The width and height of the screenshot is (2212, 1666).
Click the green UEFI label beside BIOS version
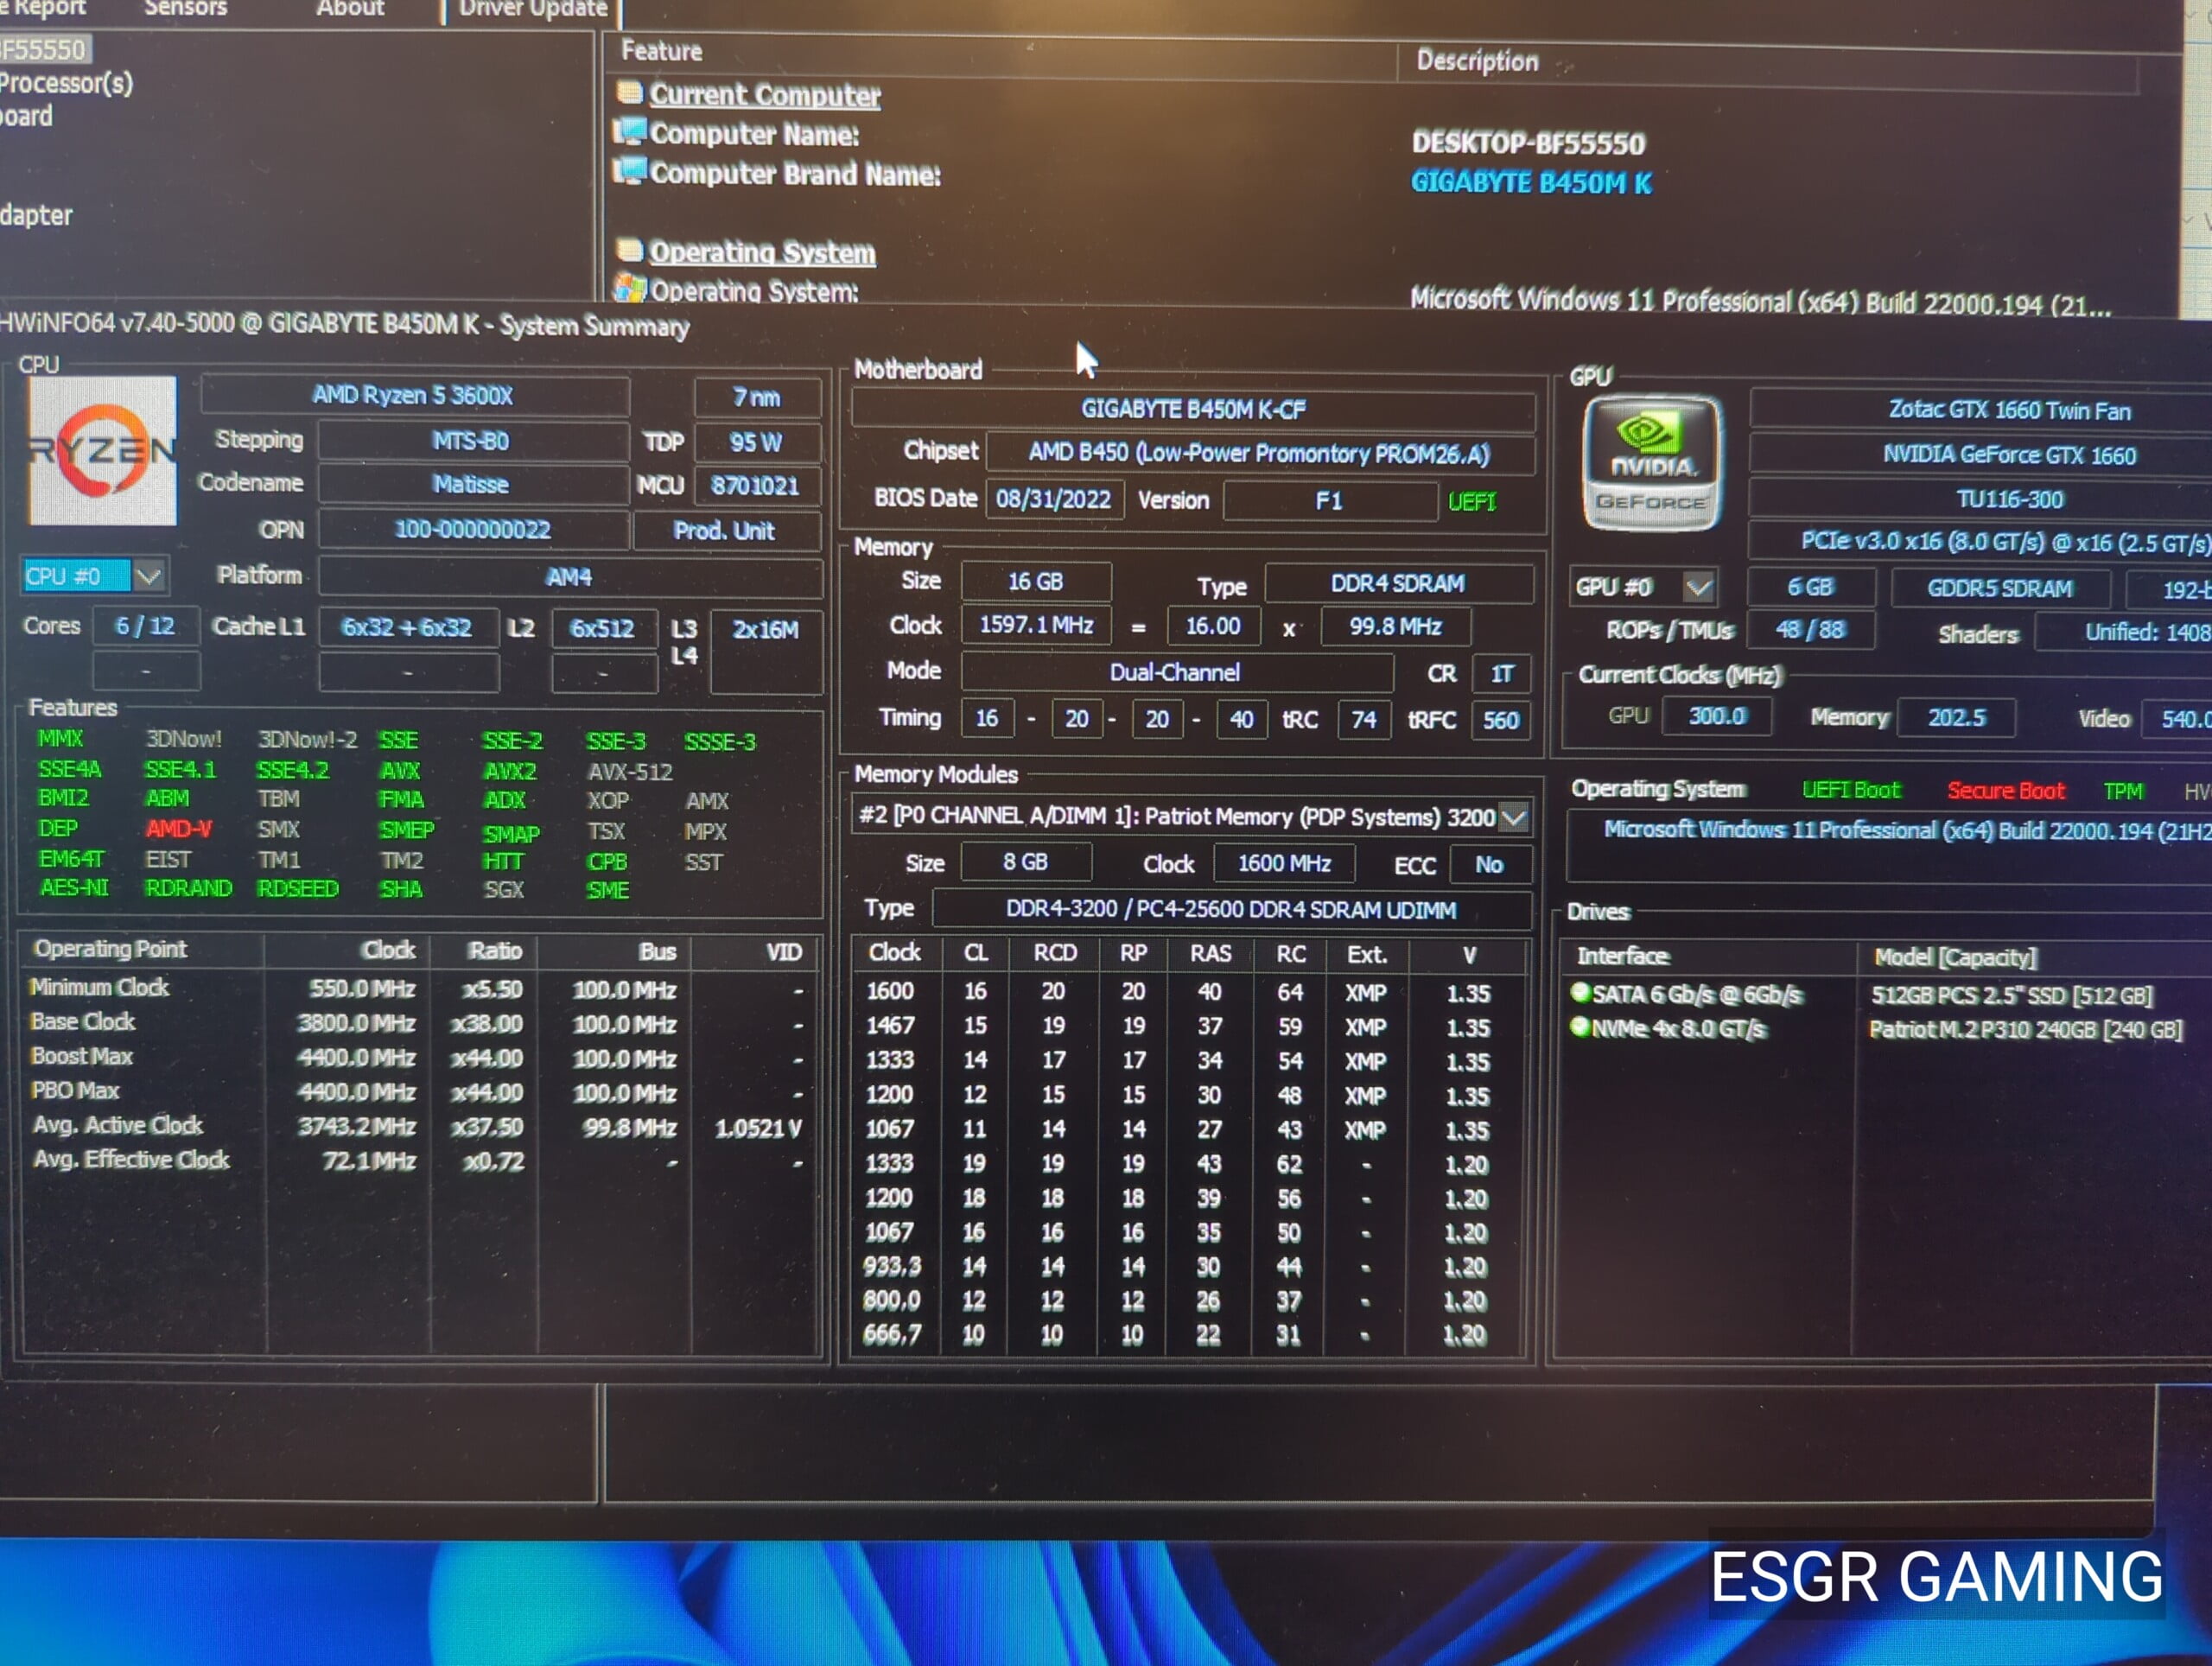point(1472,502)
